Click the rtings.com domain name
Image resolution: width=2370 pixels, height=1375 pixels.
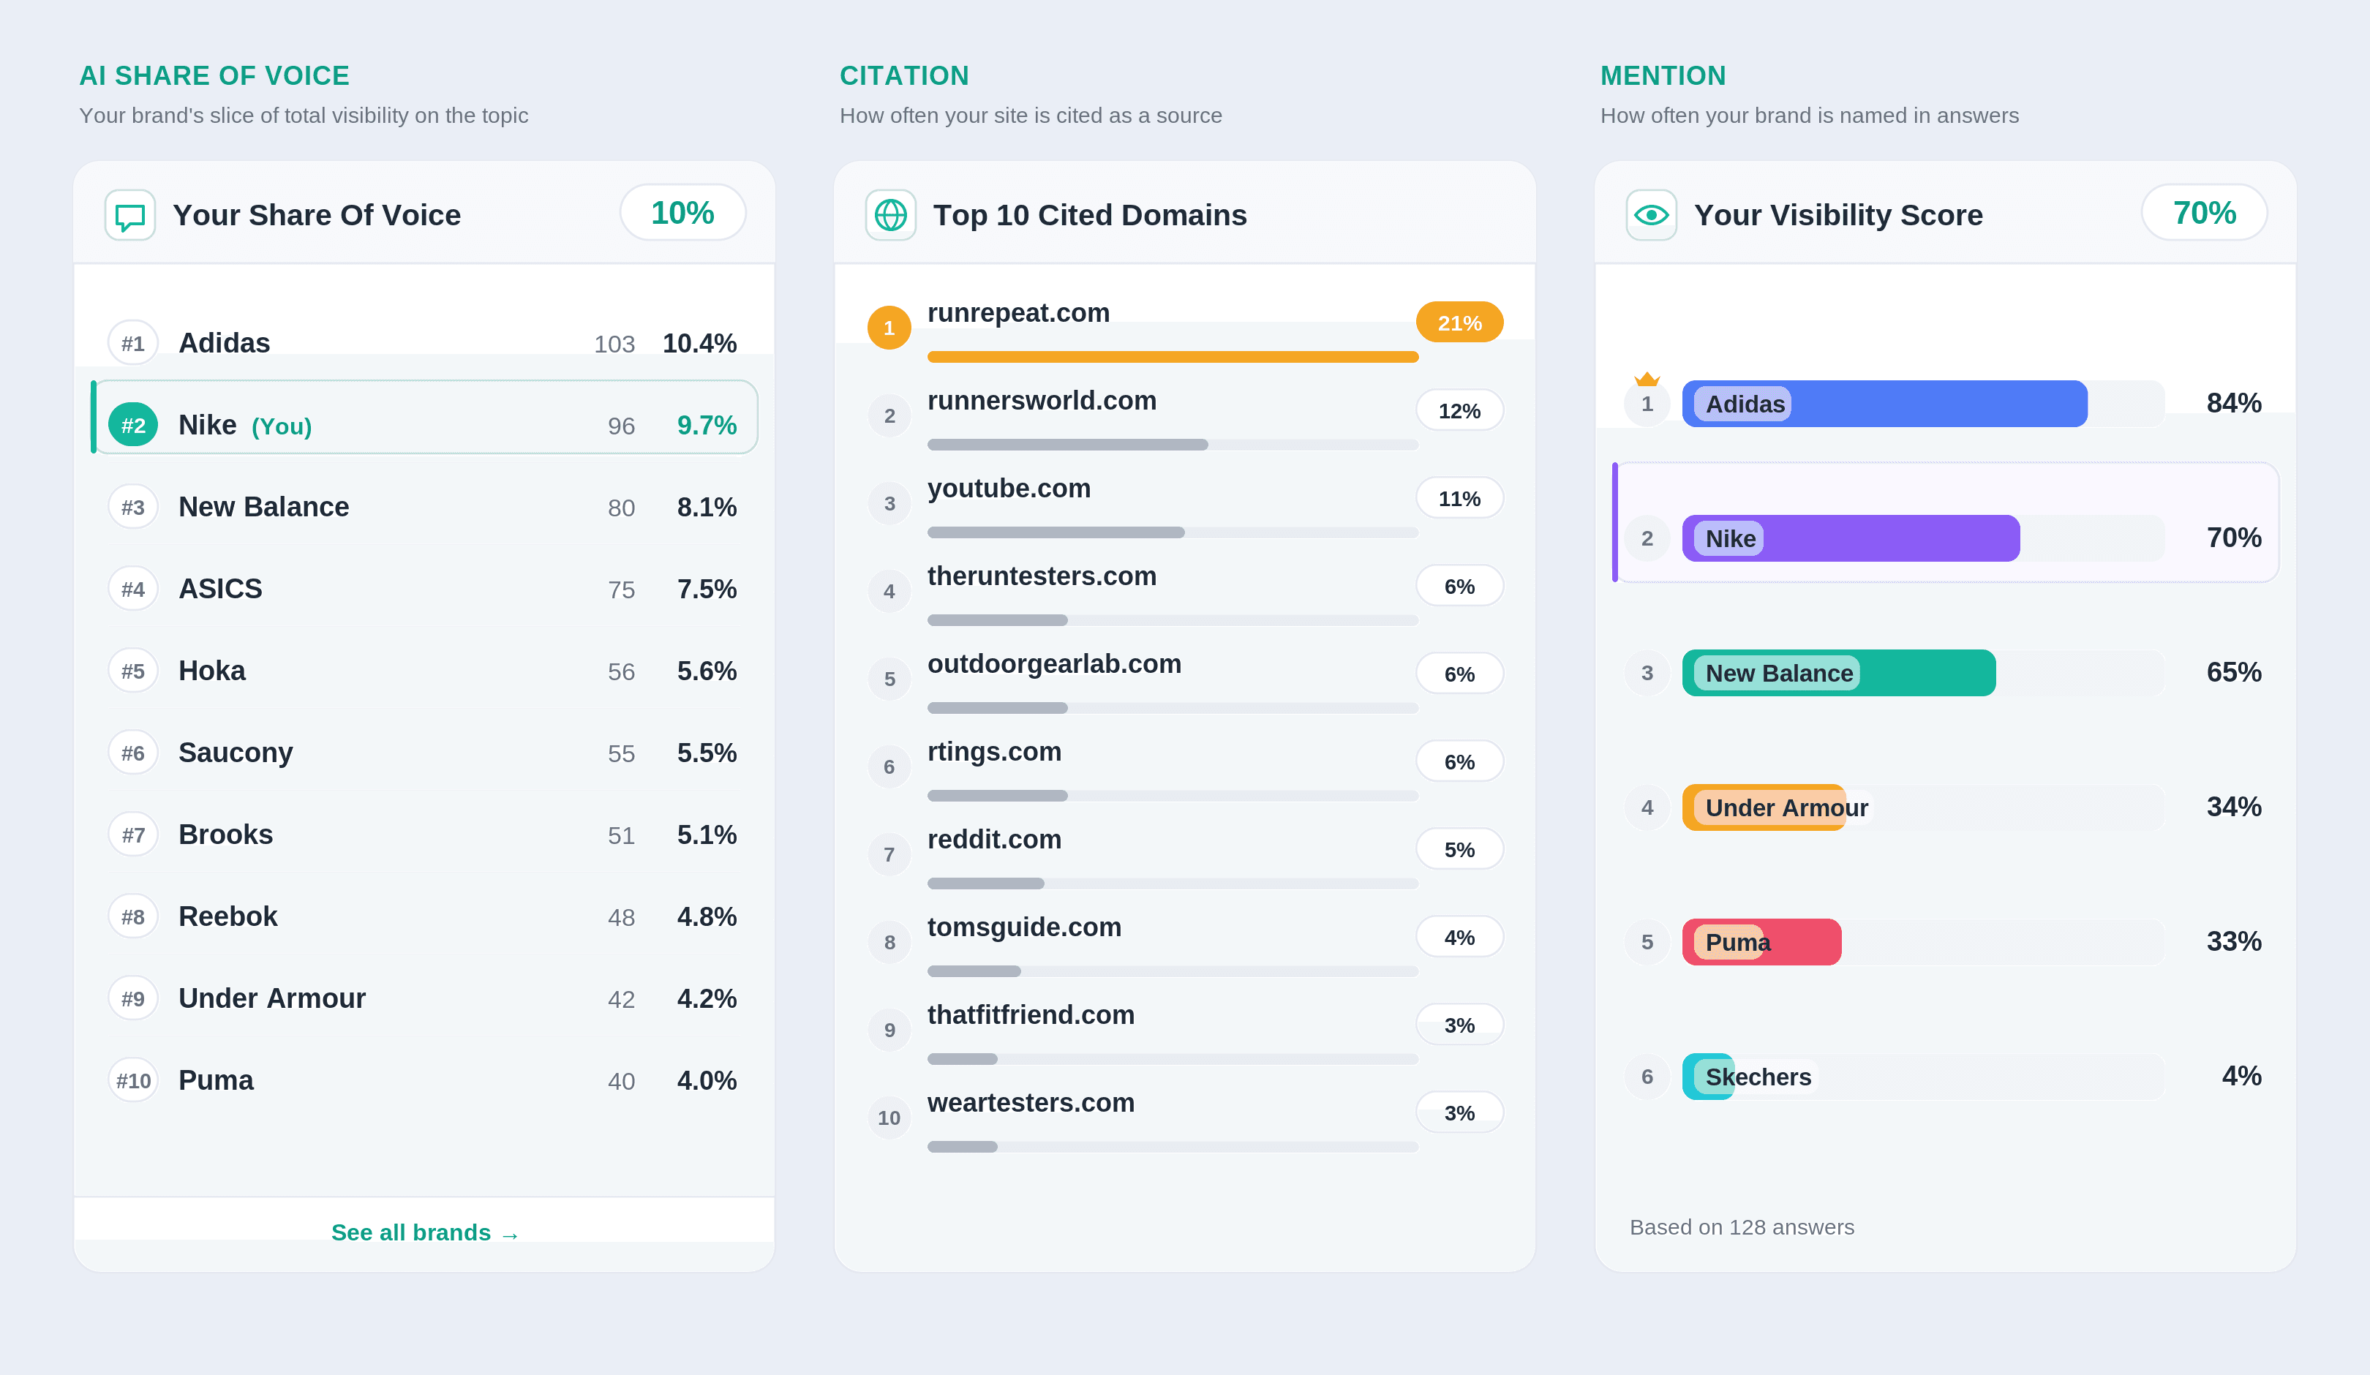tap(994, 751)
